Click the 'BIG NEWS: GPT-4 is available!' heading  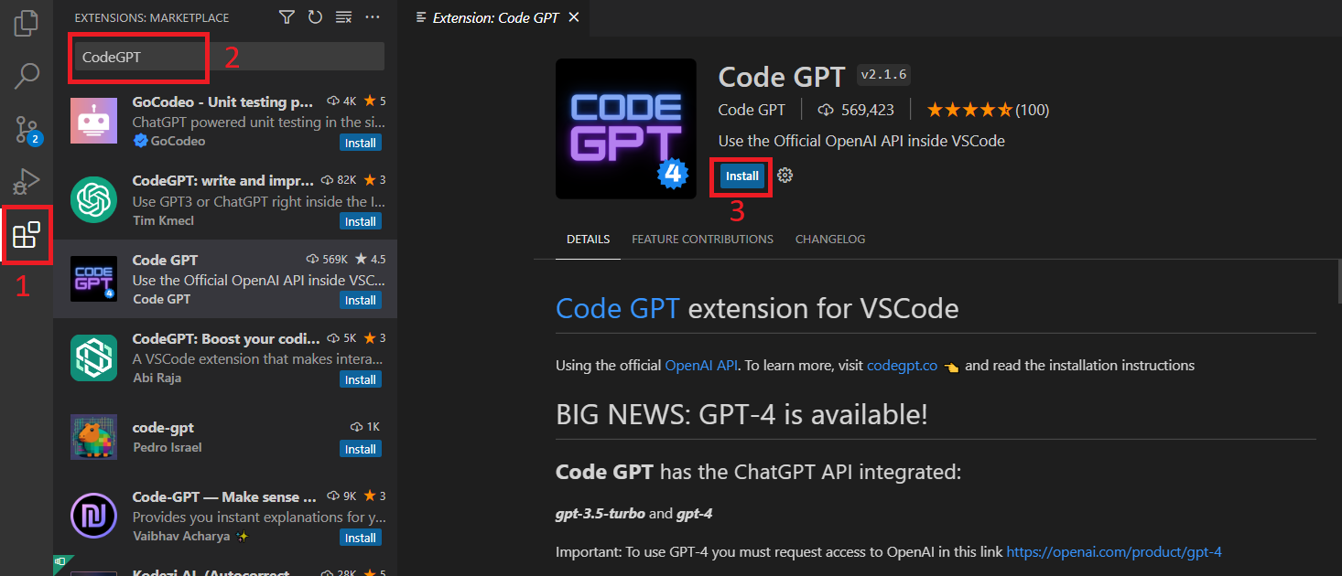click(741, 415)
